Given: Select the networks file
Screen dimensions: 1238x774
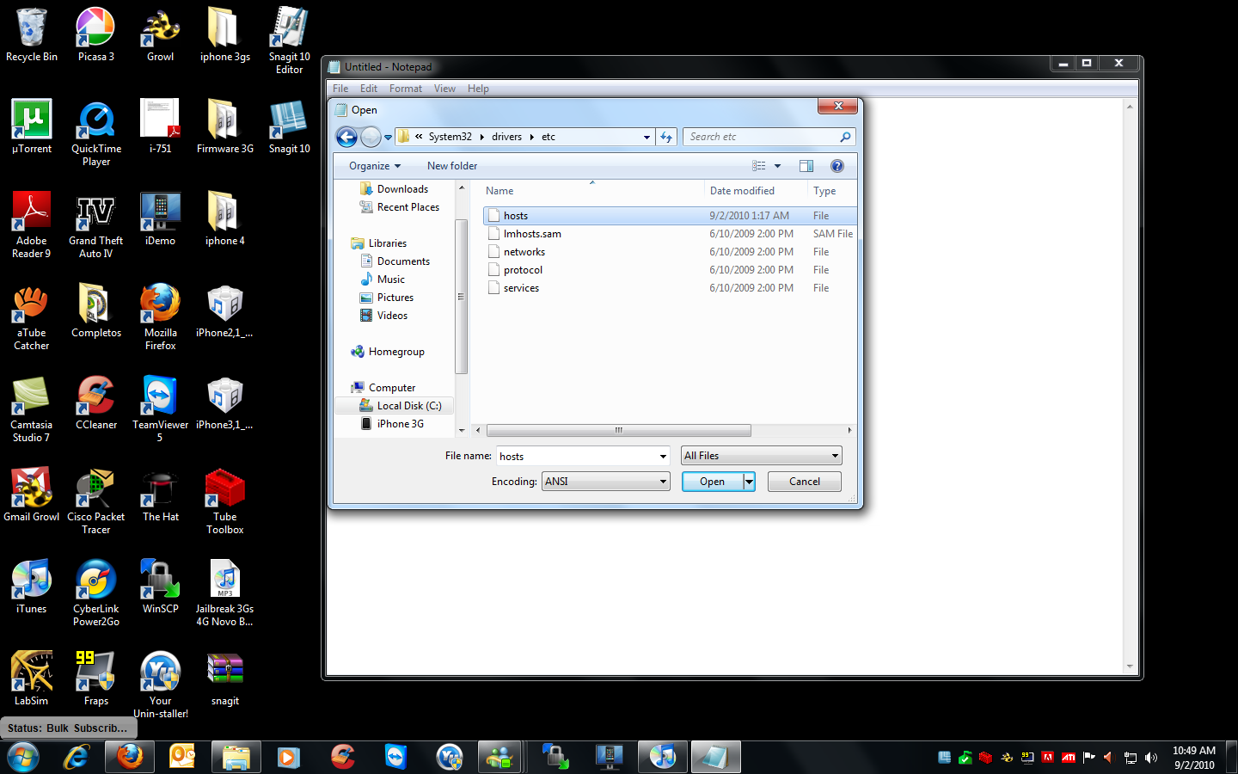Looking at the screenshot, I should 670,252.
